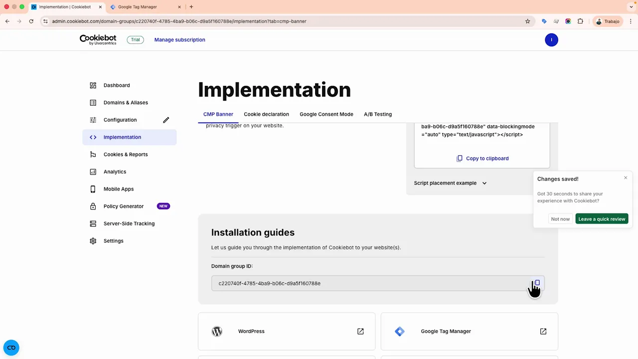
Task: Click the Policy Generator lock icon
Action: coord(93,206)
